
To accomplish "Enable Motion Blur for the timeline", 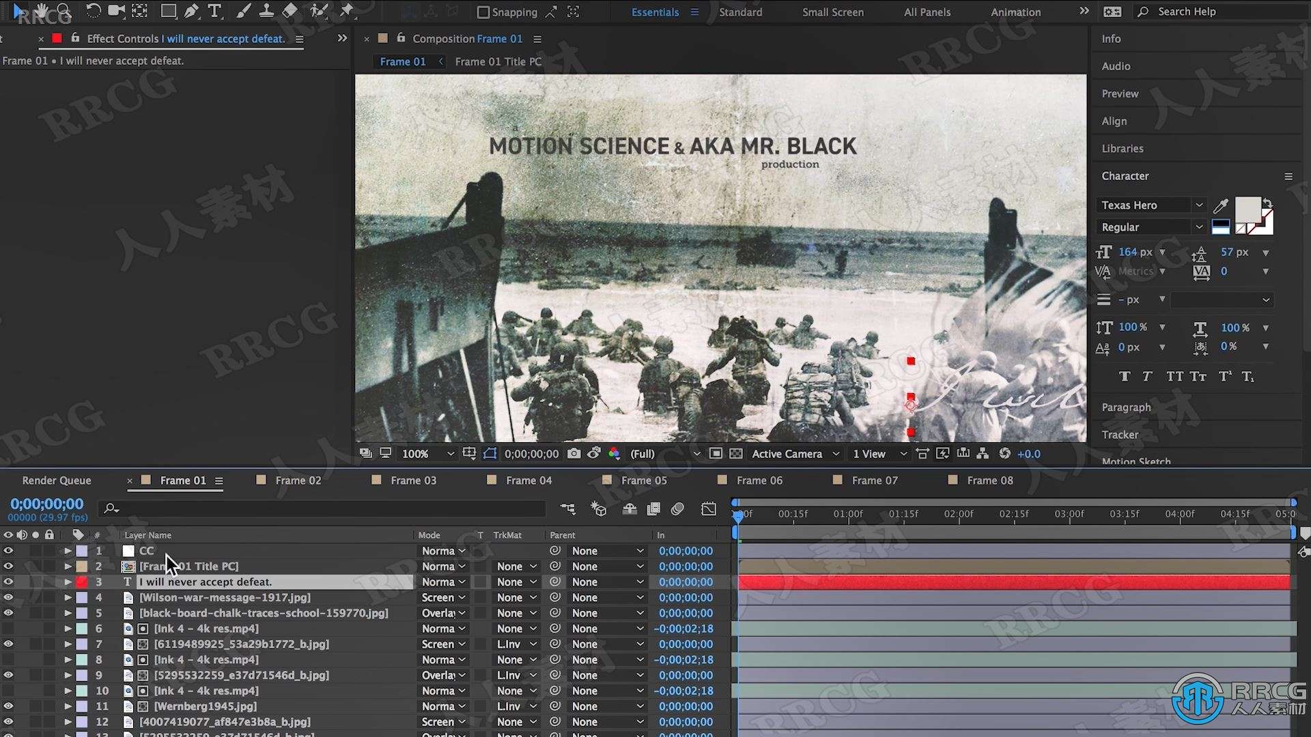I will click(677, 509).
